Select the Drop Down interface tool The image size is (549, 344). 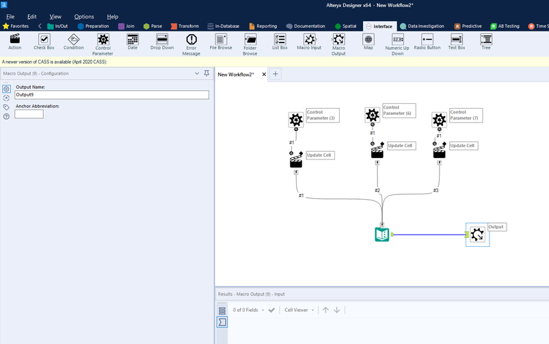(162, 42)
